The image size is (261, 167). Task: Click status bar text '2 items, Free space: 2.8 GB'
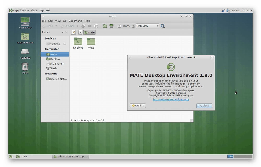pos(87,120)
